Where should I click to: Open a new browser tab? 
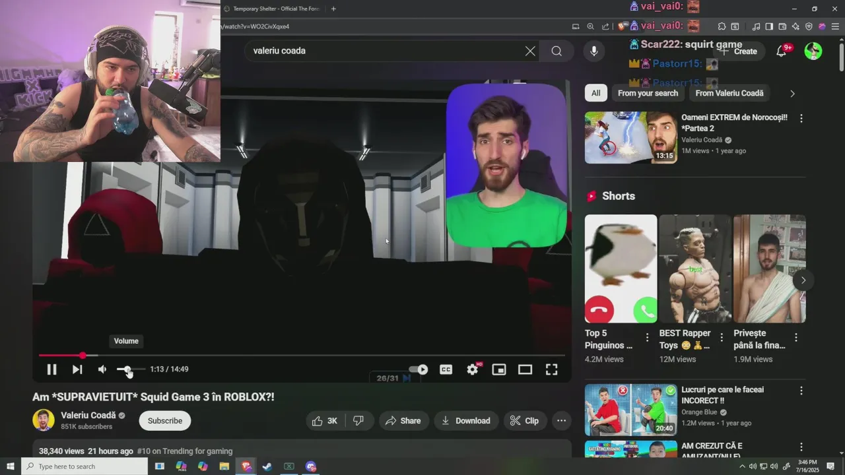333,9
